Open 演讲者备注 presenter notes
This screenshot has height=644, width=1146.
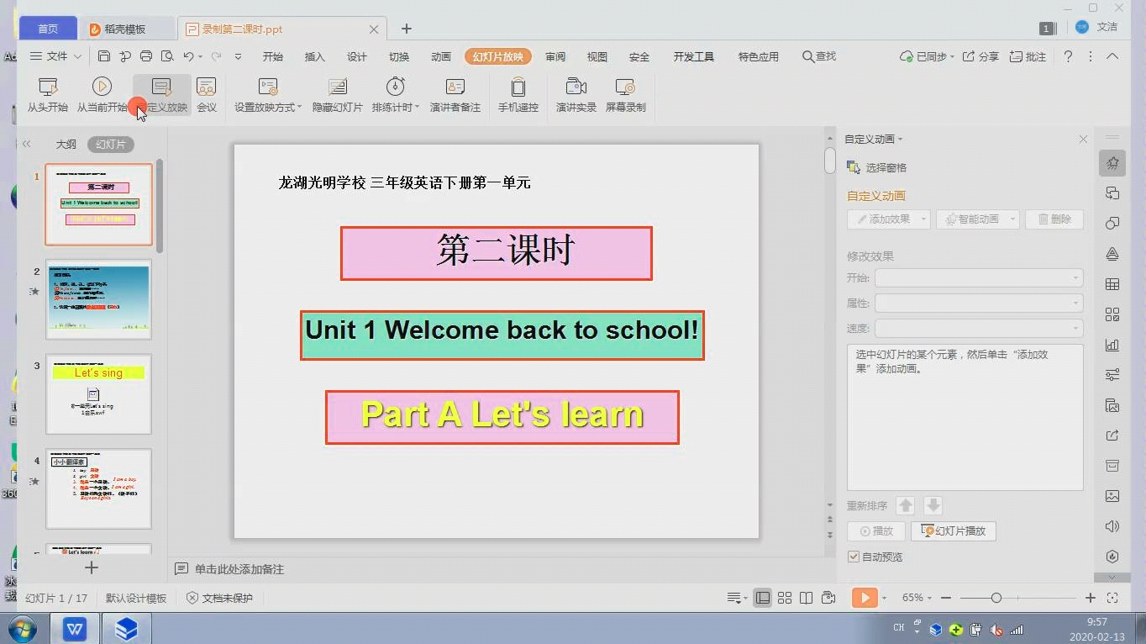455,95
